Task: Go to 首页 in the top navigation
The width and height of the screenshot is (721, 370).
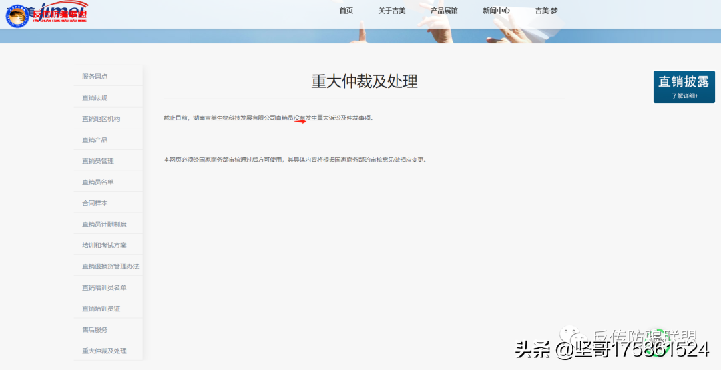Action: pyautogui.click(x=346, y=11)
